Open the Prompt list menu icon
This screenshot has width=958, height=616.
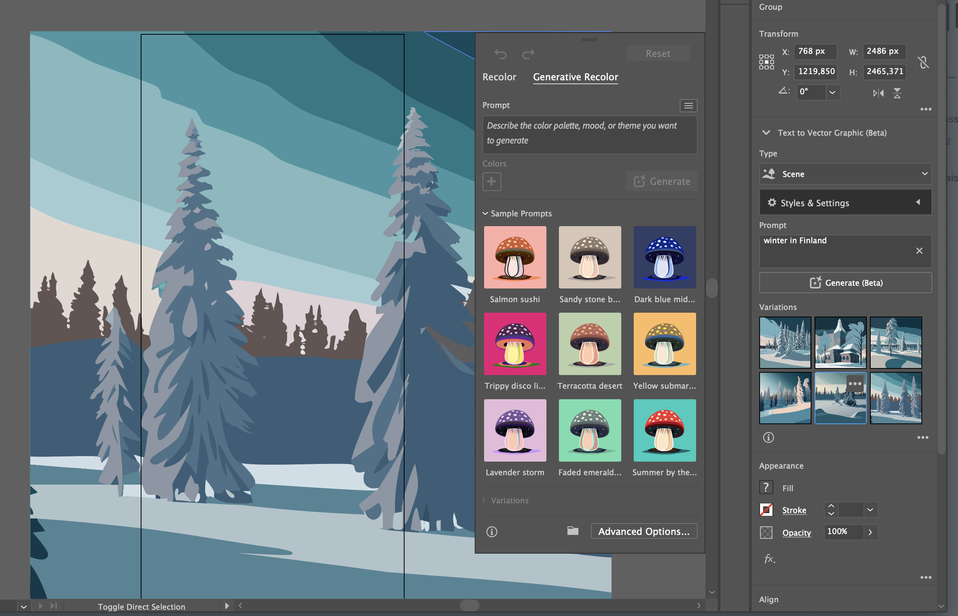688,106
